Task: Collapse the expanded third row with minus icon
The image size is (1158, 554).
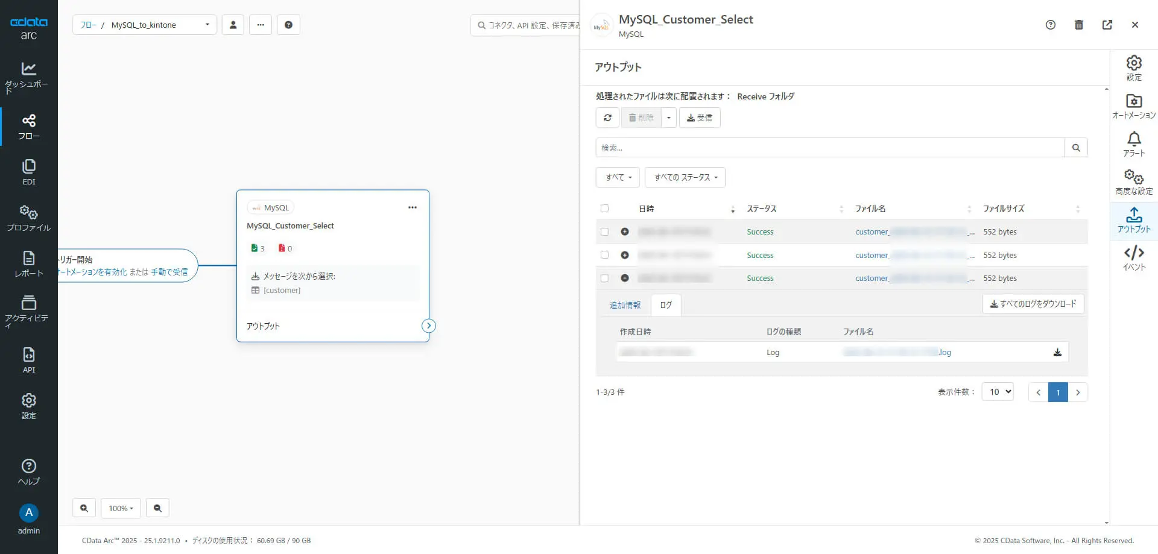Action: click(x=625, y=278)
